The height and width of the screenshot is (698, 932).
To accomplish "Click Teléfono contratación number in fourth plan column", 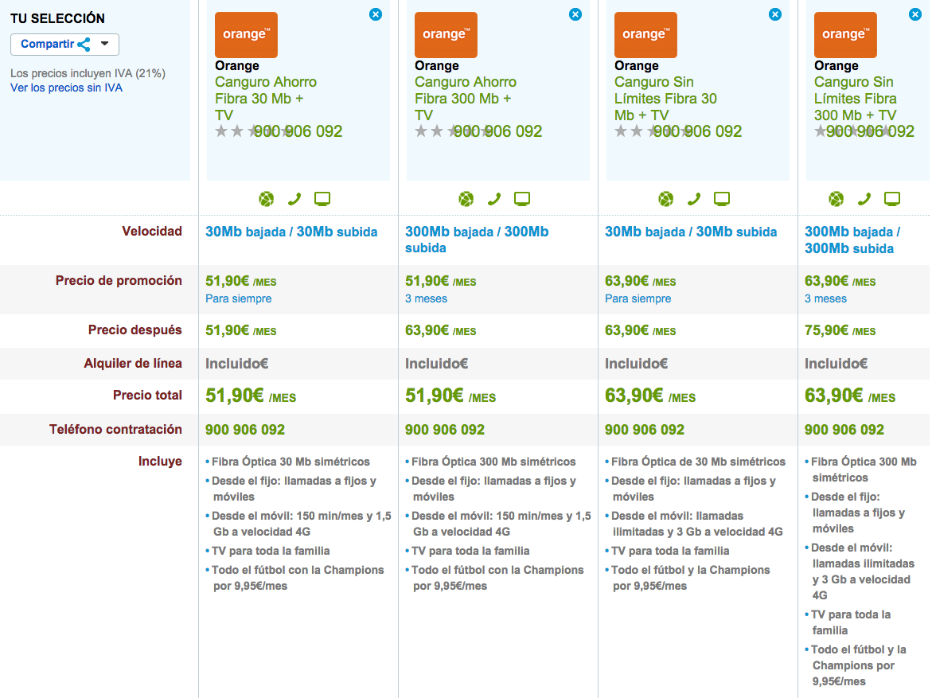I will (844, 429).
